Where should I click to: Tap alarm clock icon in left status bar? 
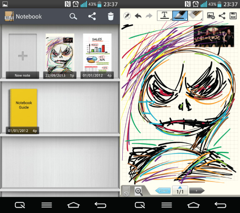76,4
